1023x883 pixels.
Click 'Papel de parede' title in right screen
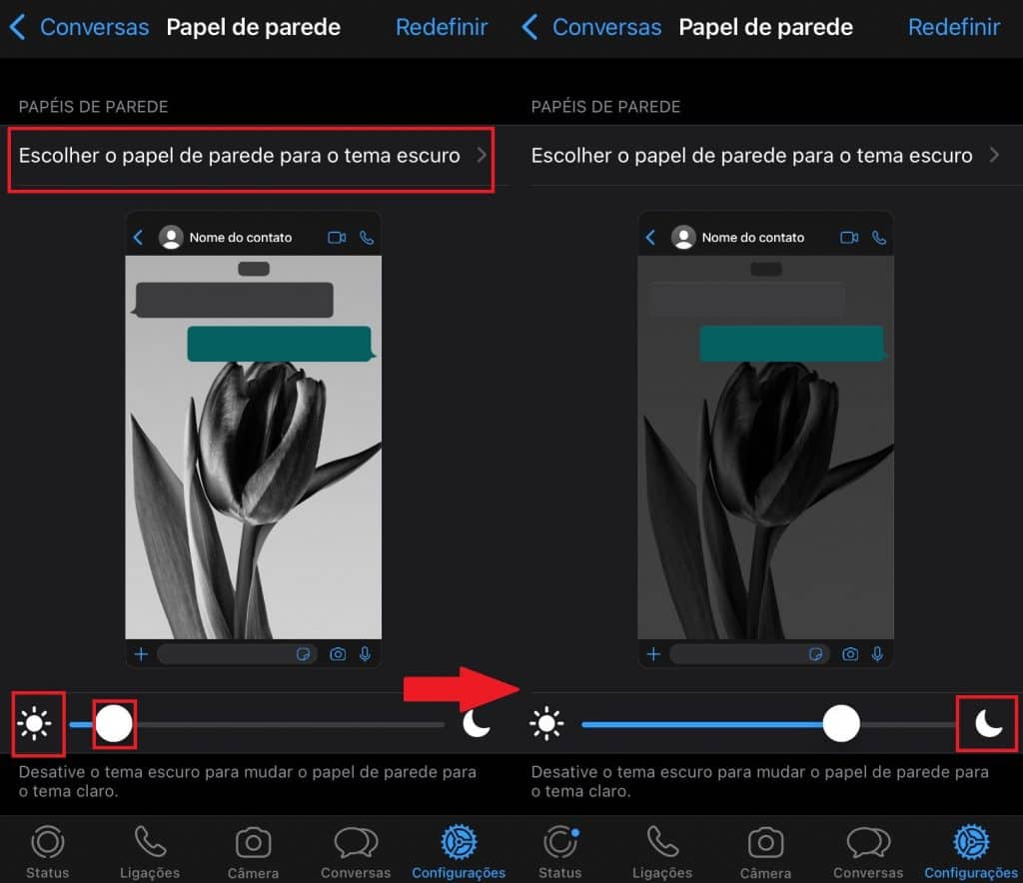[765, 27]
